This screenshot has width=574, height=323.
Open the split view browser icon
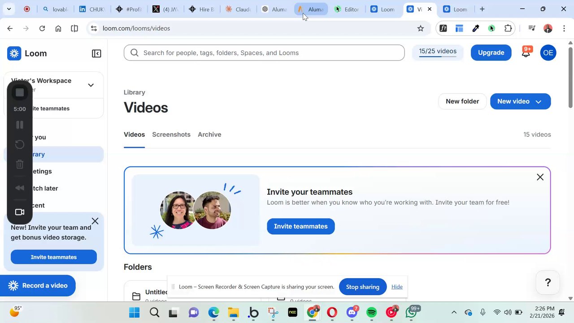(74, 28)
